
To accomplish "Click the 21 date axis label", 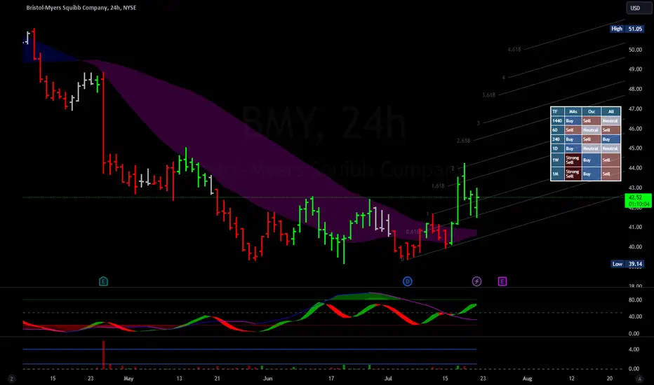I will click(x=217, y=378).
